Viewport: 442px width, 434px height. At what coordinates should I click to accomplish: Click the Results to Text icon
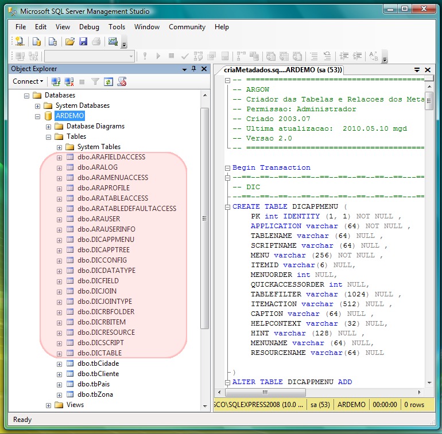click(x=271, y=56)
